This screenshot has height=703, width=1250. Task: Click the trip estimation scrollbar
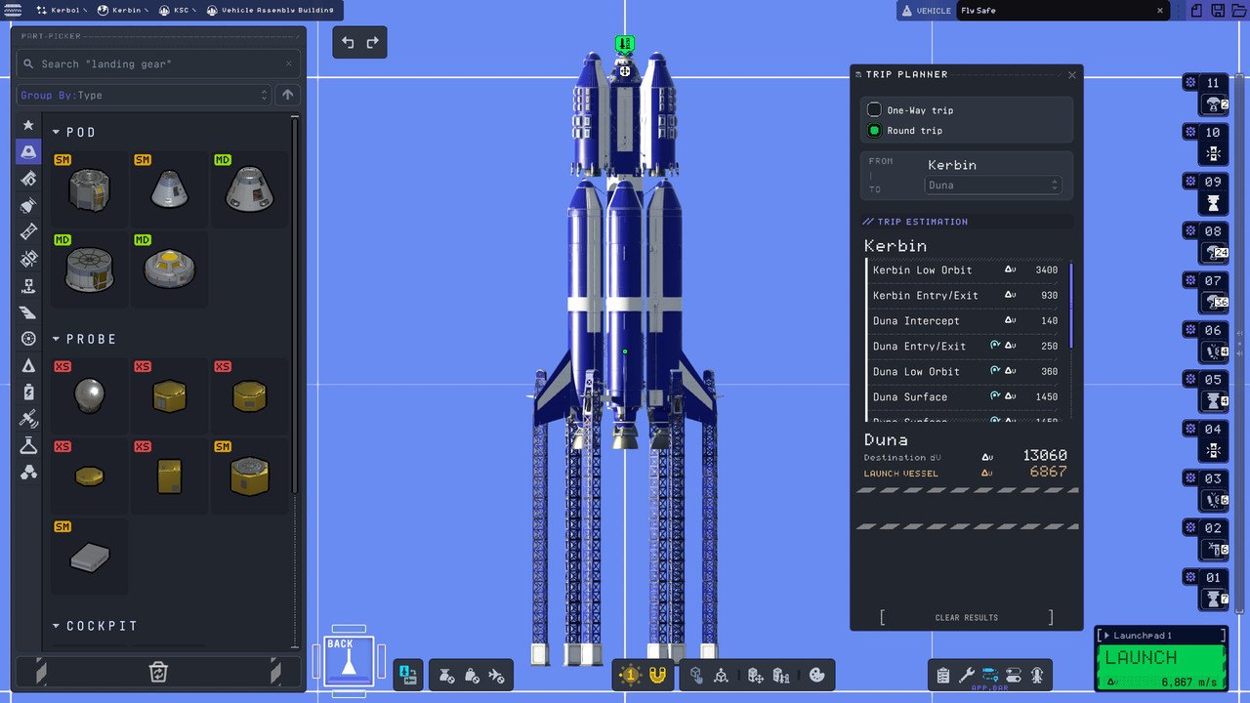point(1071,305)
